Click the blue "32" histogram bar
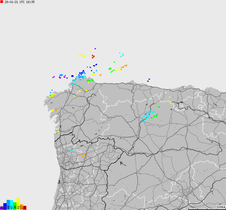Image resolution: width=226 pixels, height=210 pixels. pyautogui.click(x=5, y=207)
